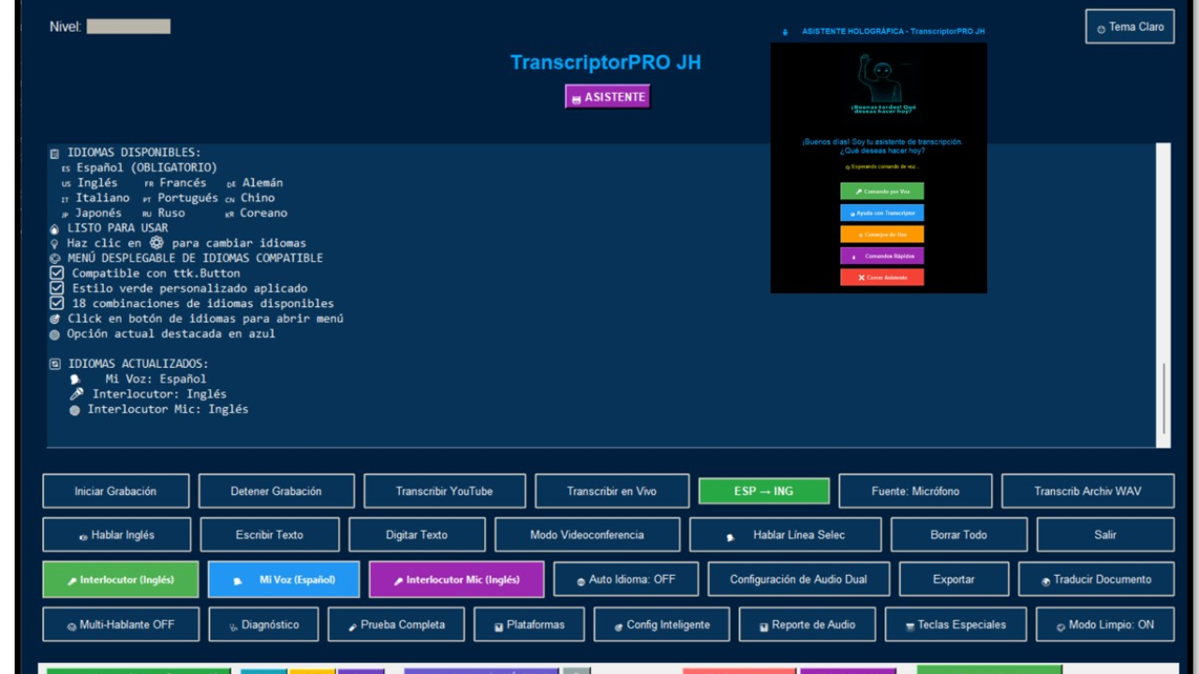Toggle Multi-Hablante OFF button

pyautogui.click(x=121, y=624)
